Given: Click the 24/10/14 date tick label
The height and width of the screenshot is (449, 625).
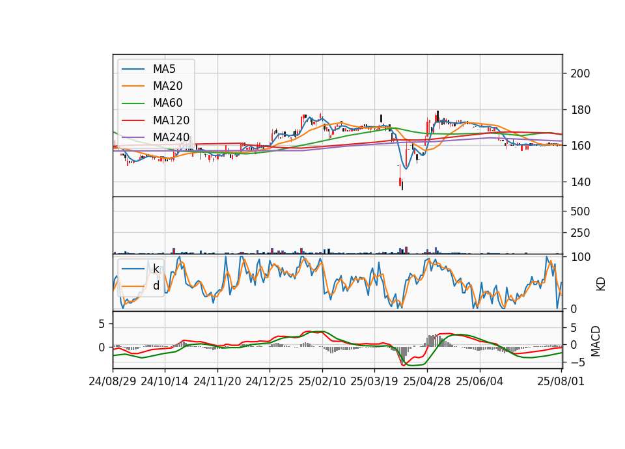Looking at the screenshot, I should [x=165, y=381].
